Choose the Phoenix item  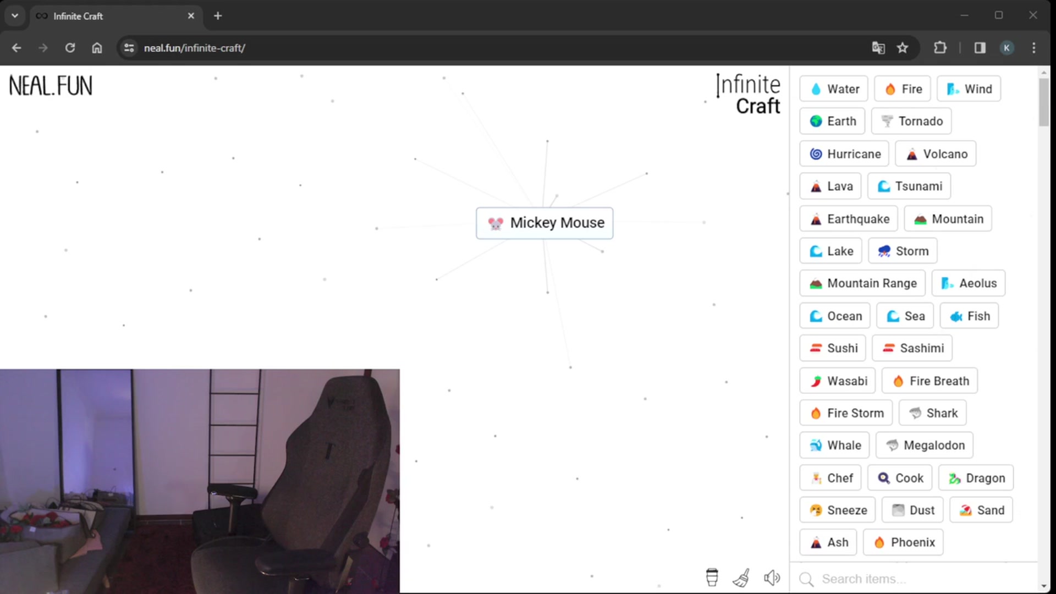click(903, 542)
